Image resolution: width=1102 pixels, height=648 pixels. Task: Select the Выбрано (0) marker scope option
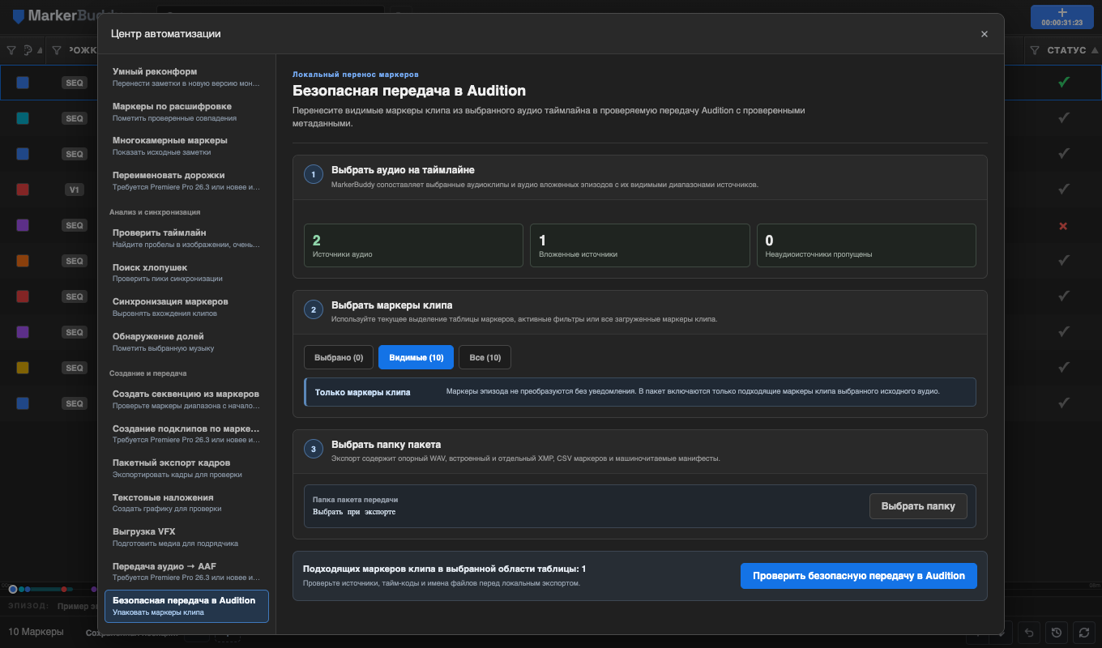[x=339, y=357]
